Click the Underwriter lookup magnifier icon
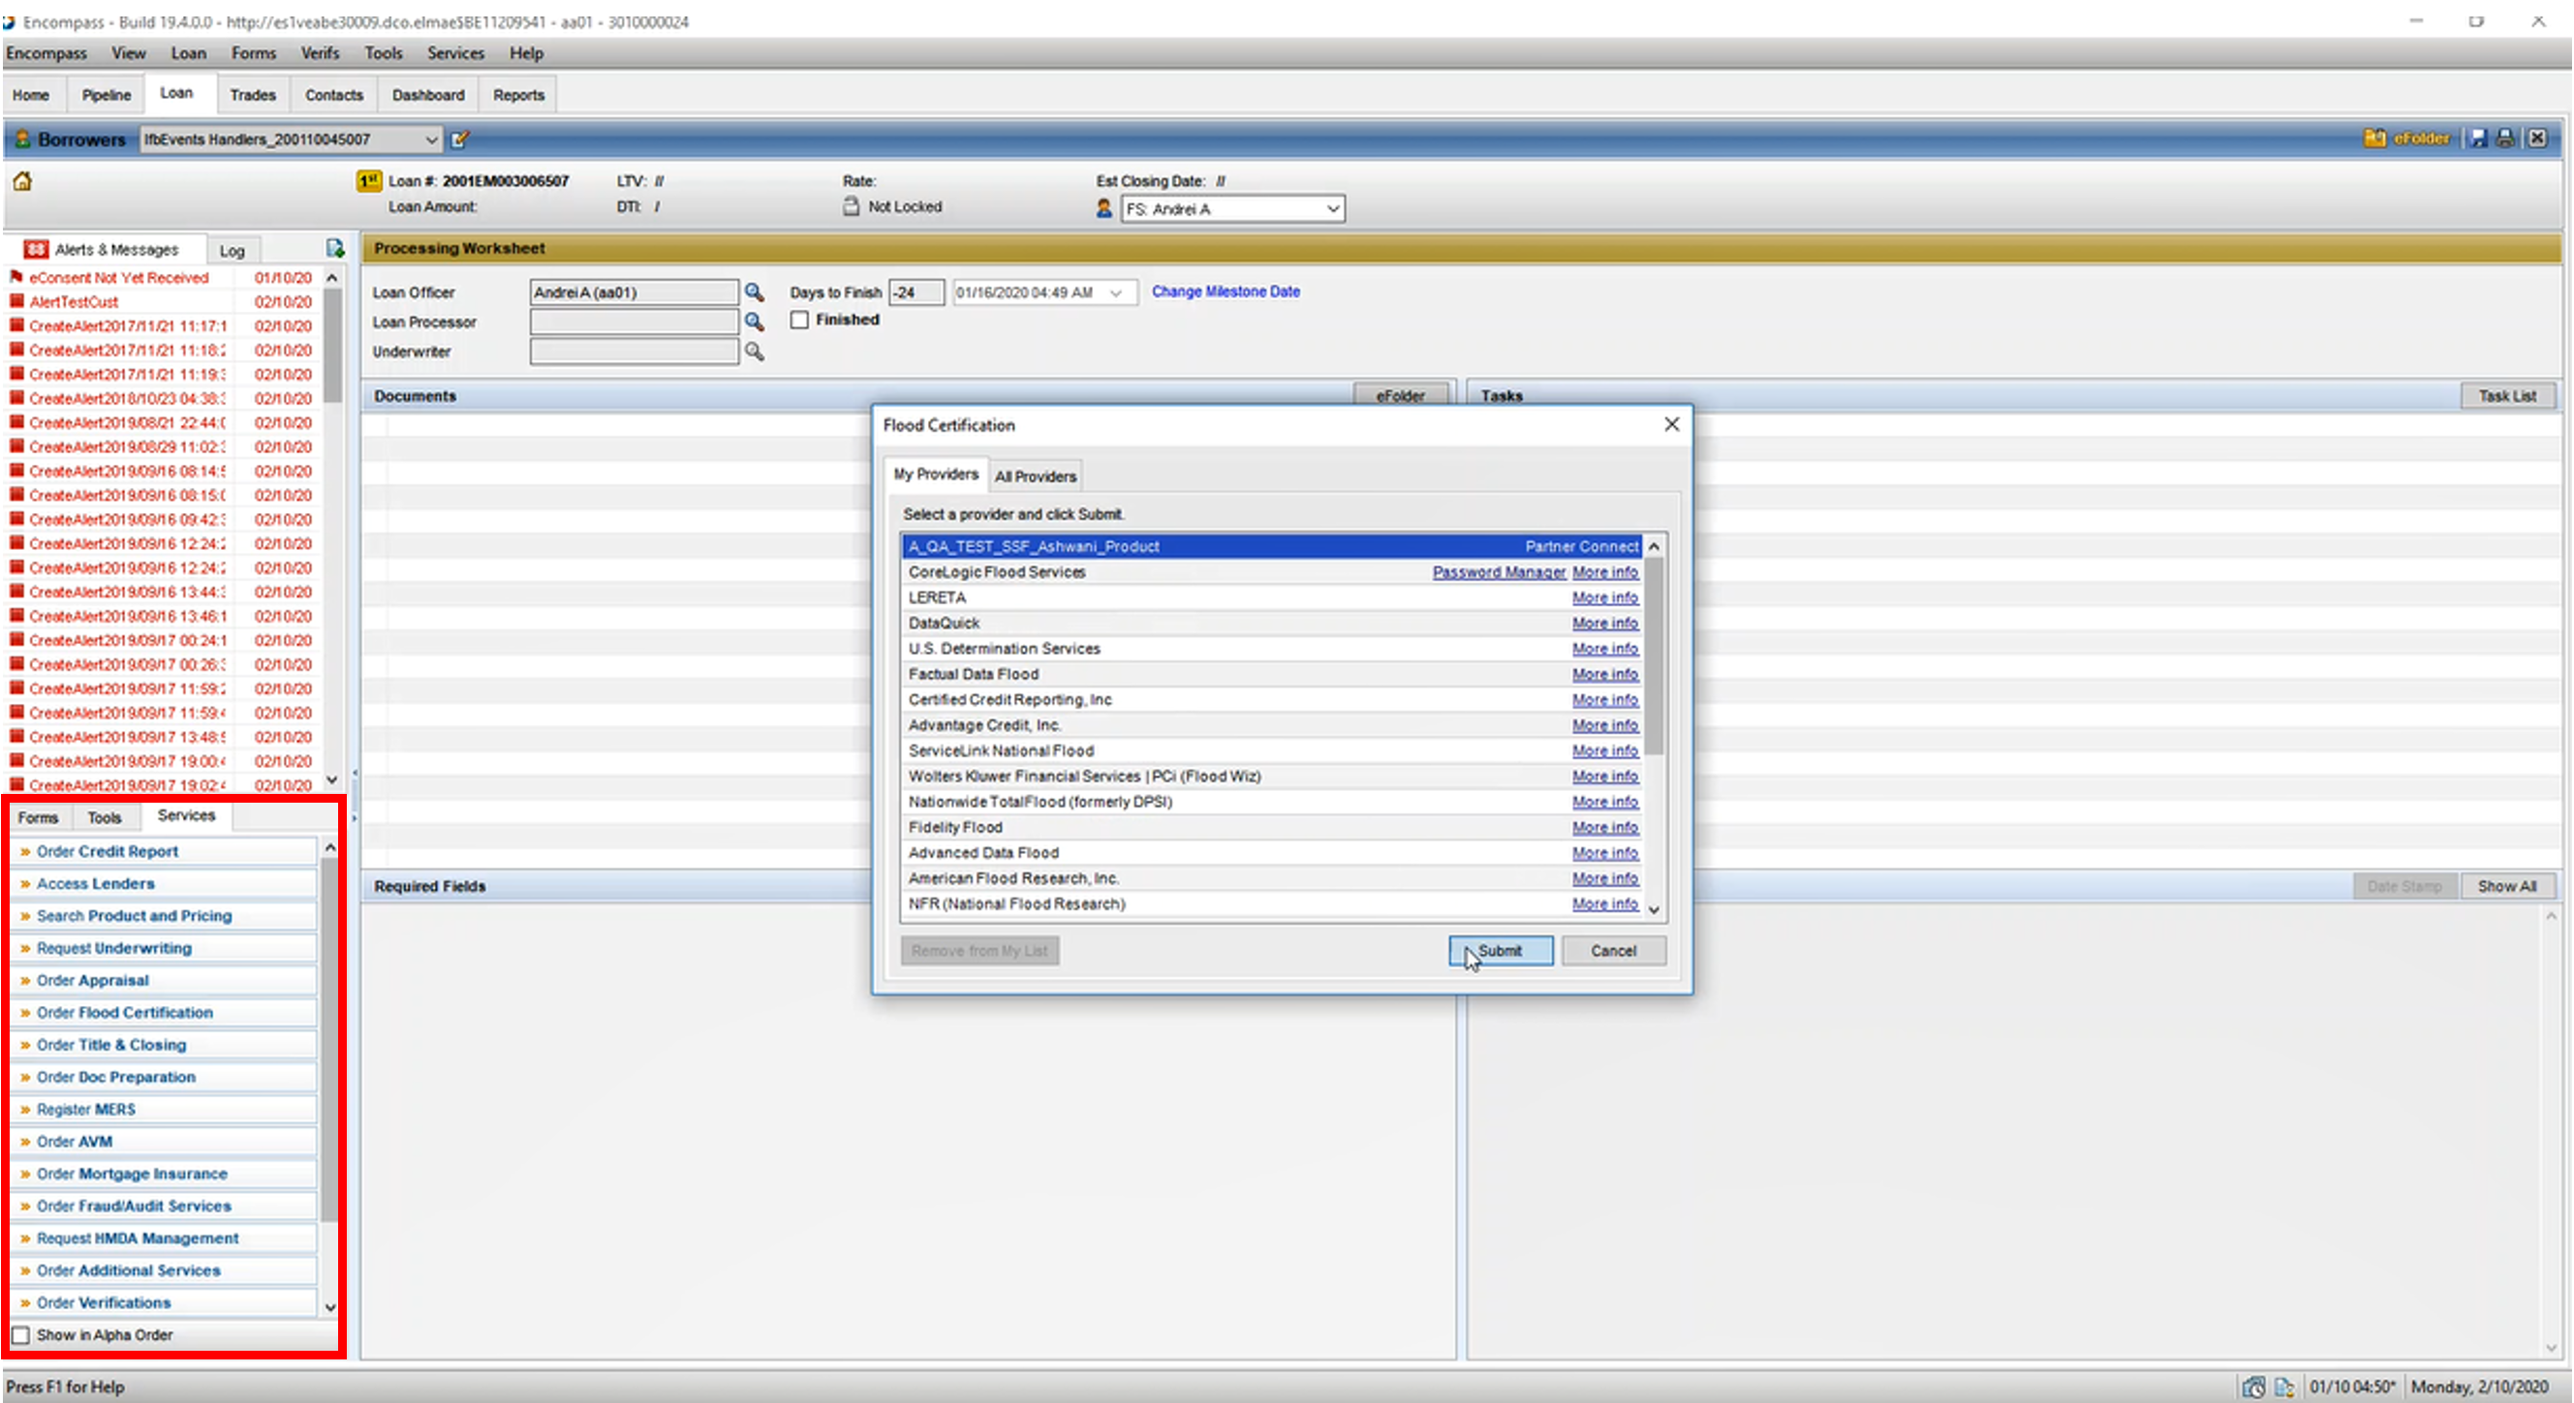 [x=755, y=351]
